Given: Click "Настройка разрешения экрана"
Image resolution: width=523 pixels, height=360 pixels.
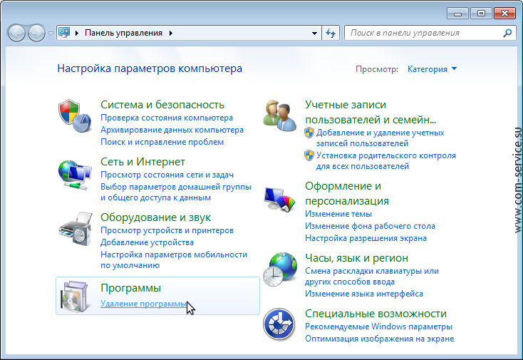Looking at the screenshot, I should 366,238.
